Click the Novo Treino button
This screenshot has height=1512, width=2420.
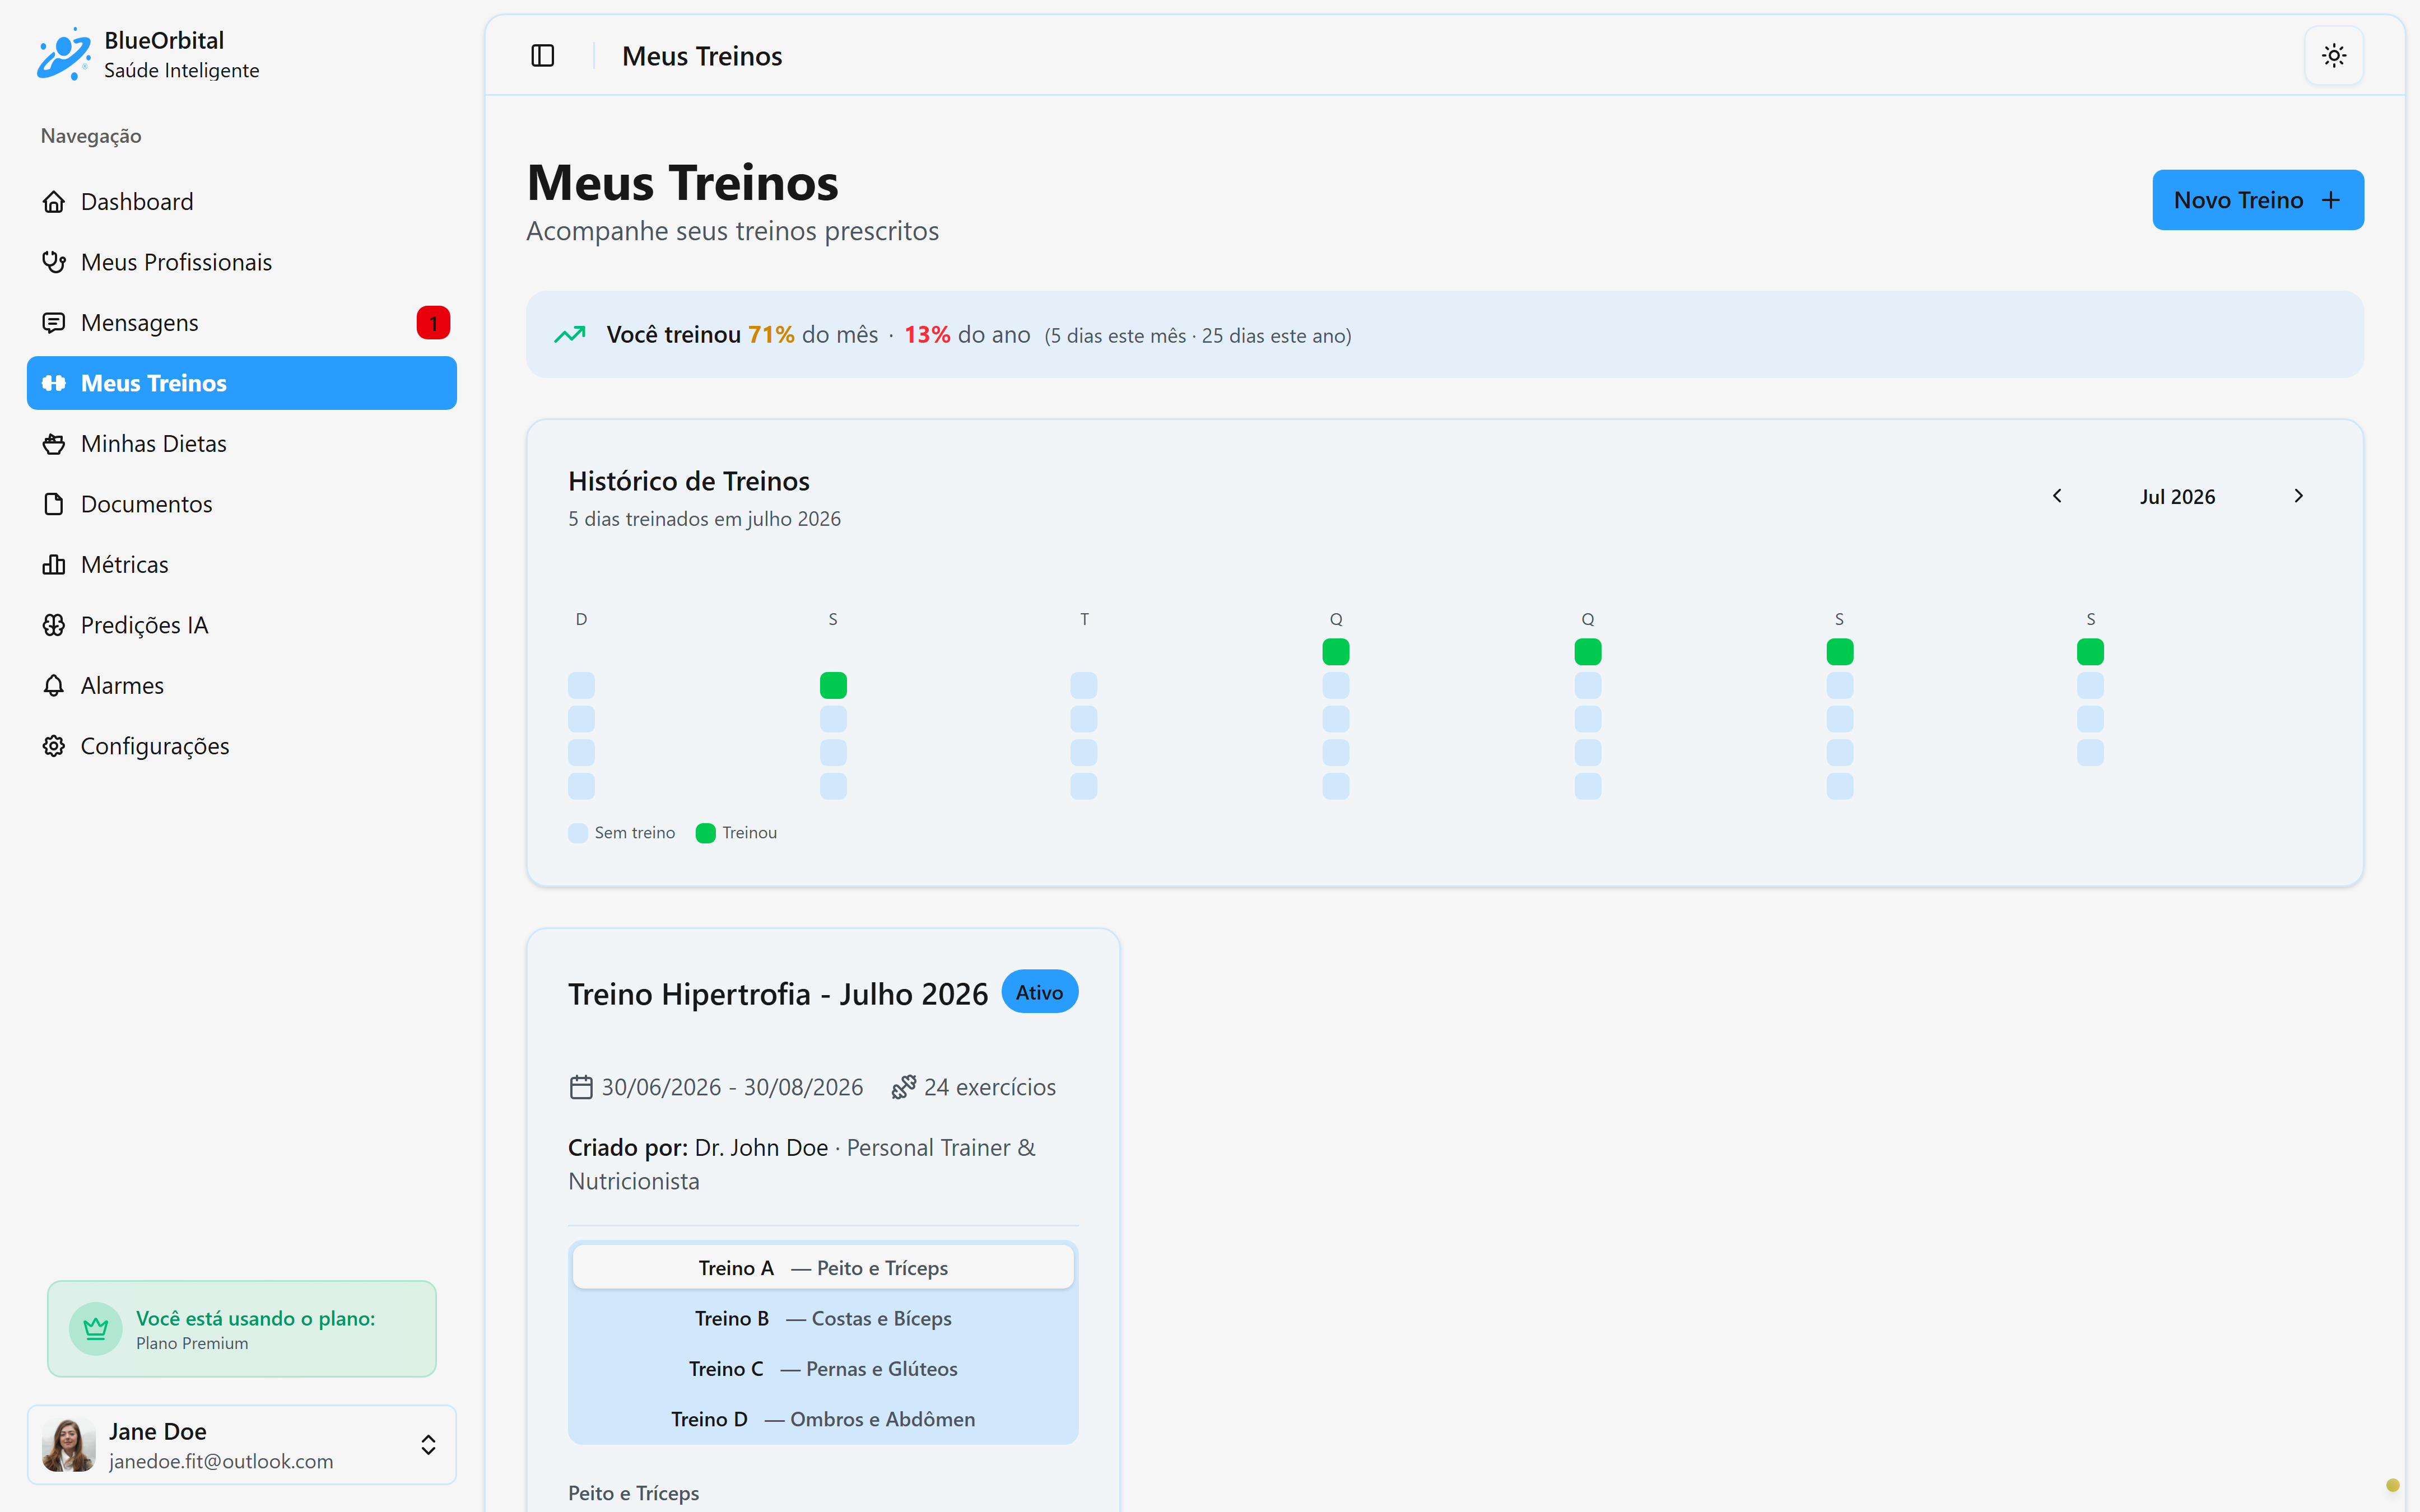click(2257, 200)
